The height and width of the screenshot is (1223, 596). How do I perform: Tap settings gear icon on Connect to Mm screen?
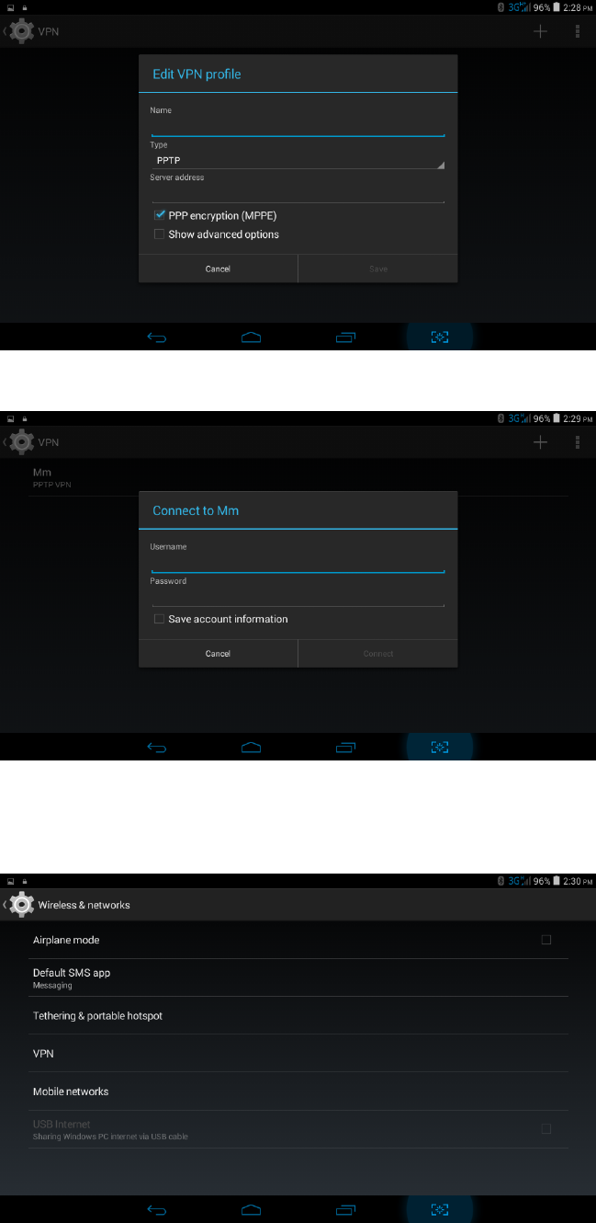click(x=22, y=442)
